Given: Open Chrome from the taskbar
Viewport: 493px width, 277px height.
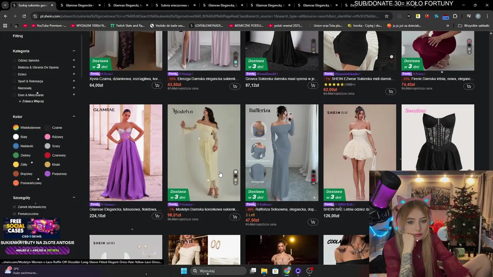Looking at the screenshot, I should [287, 271].
